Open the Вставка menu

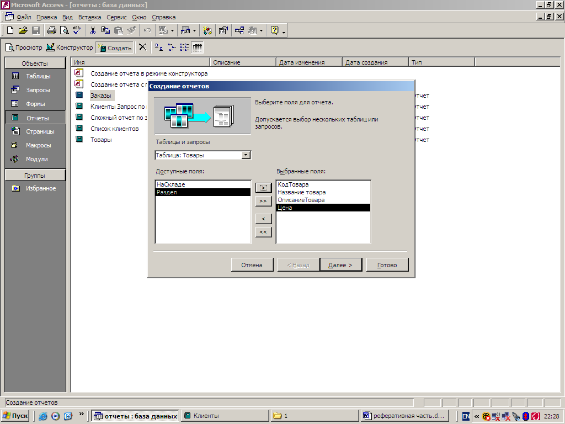[x=90, y=17]
